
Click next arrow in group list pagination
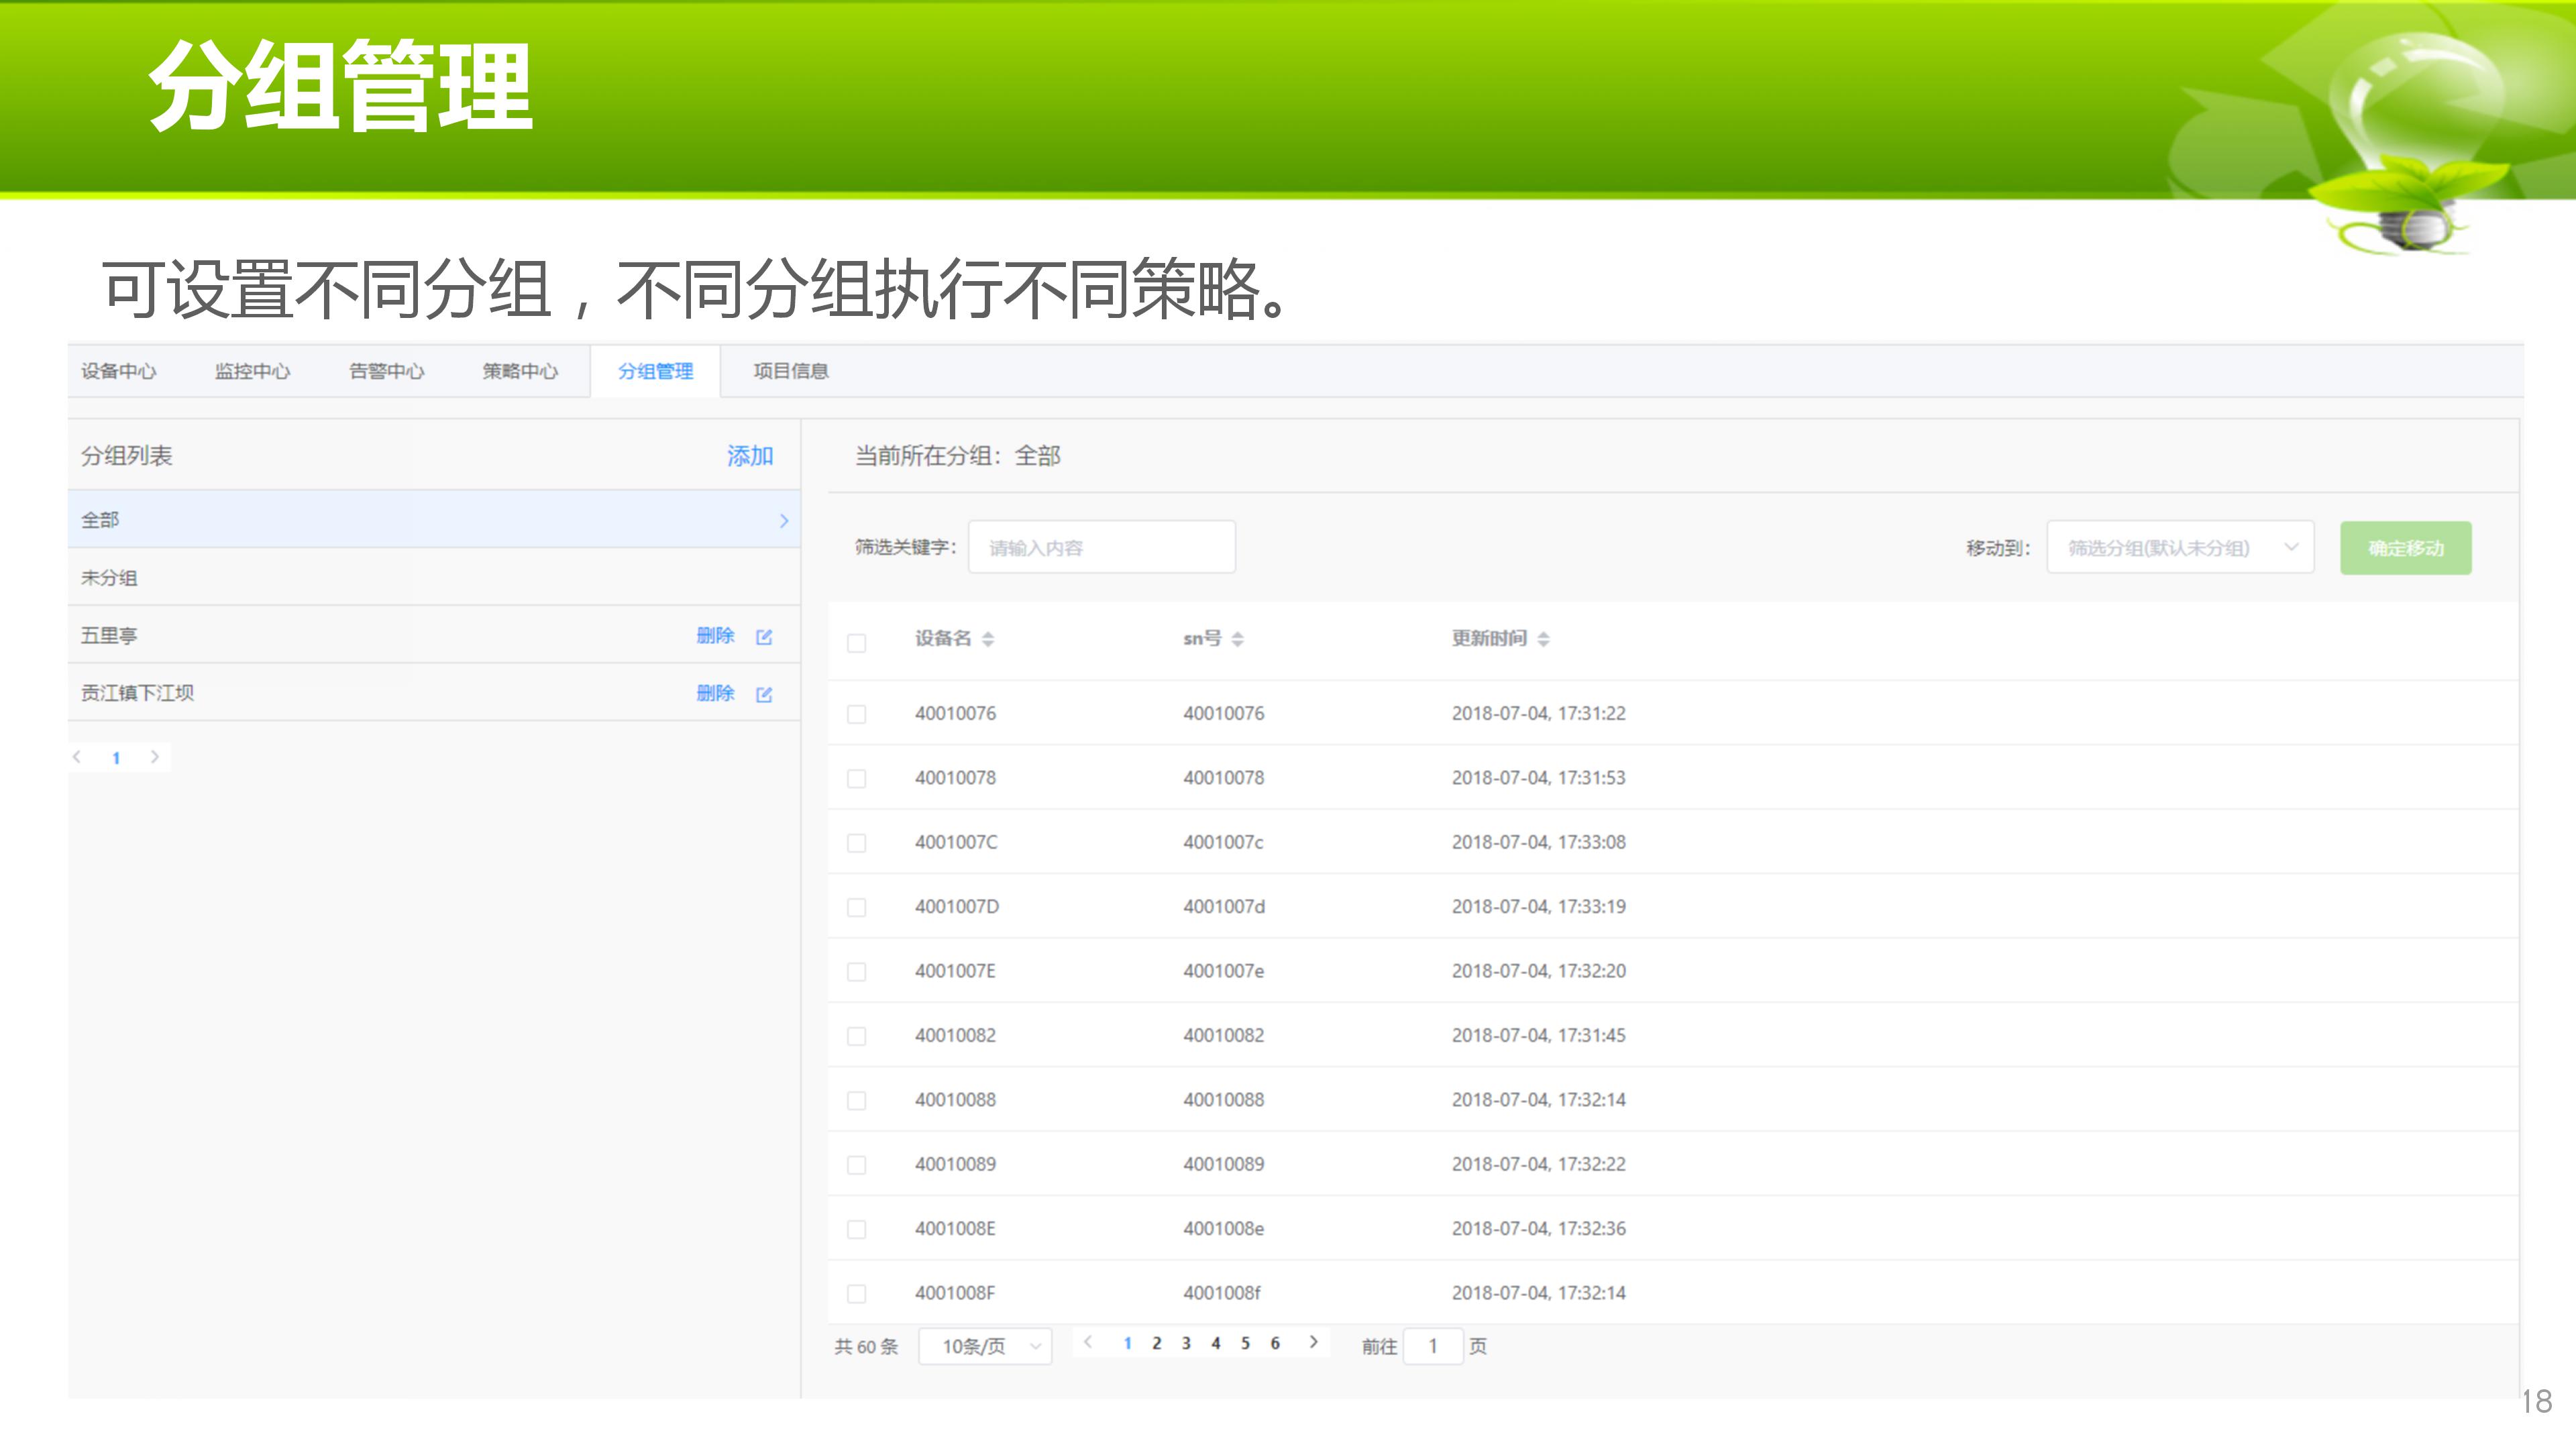tap(154, 757)
